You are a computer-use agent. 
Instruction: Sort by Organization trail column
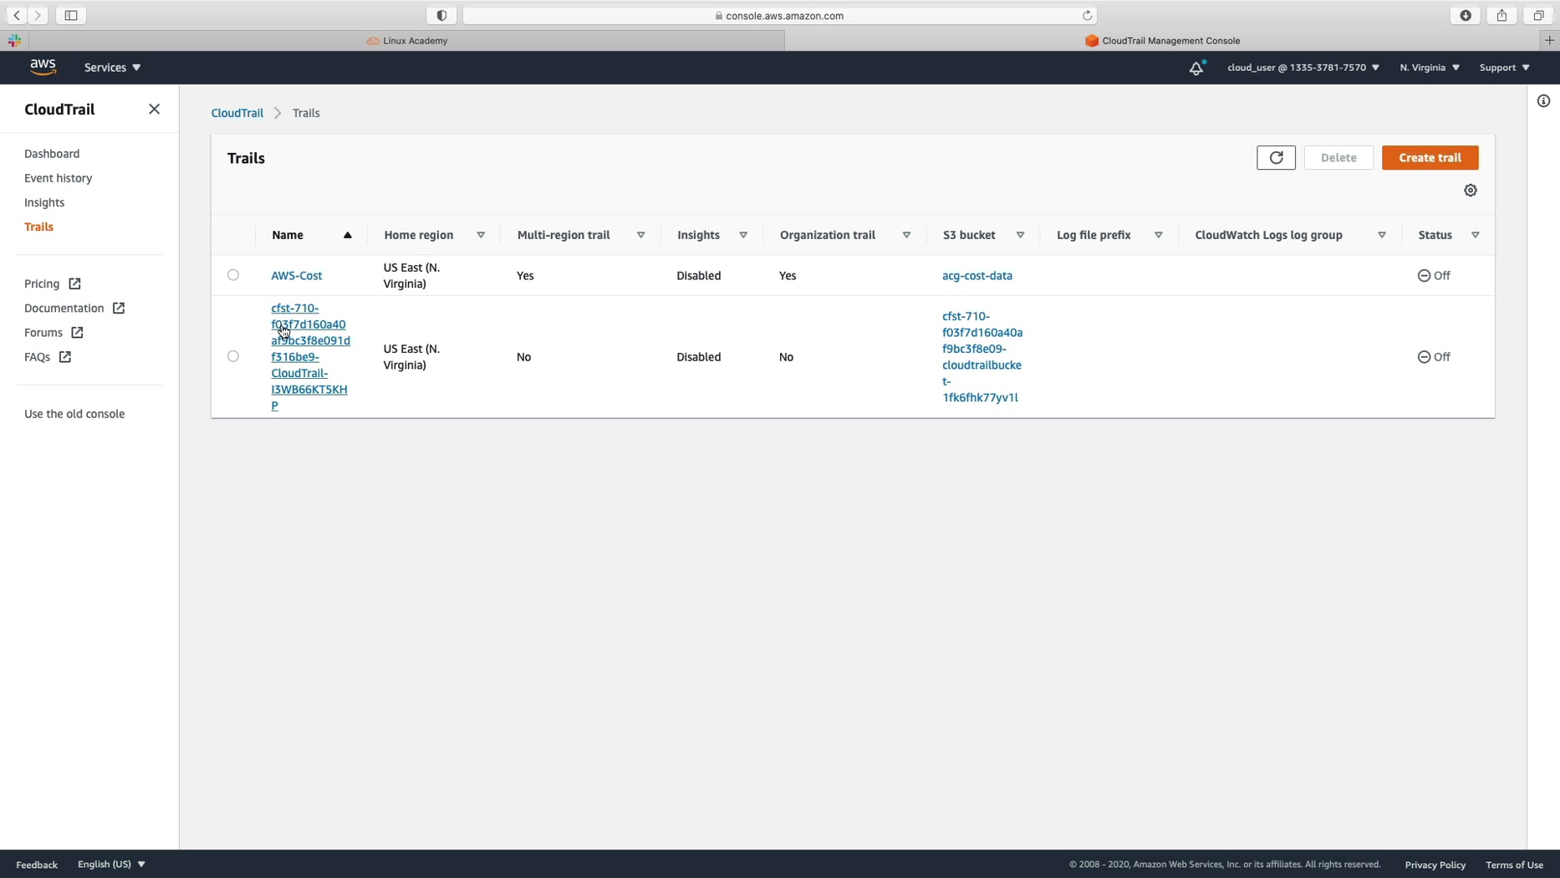[906, 235]
